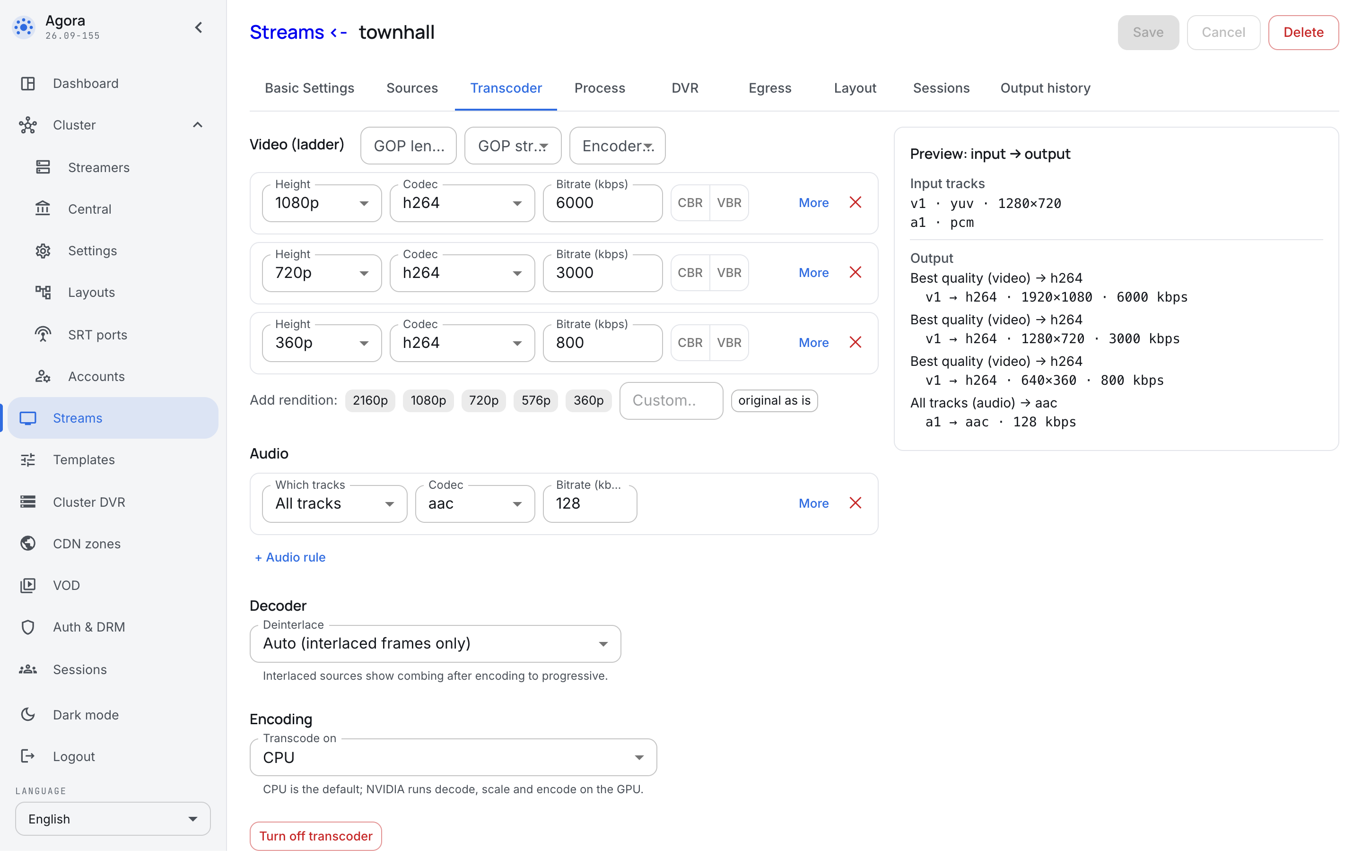
Task: Open the Codec dropdown in the 720p row
Action: (x=462, y=273)
